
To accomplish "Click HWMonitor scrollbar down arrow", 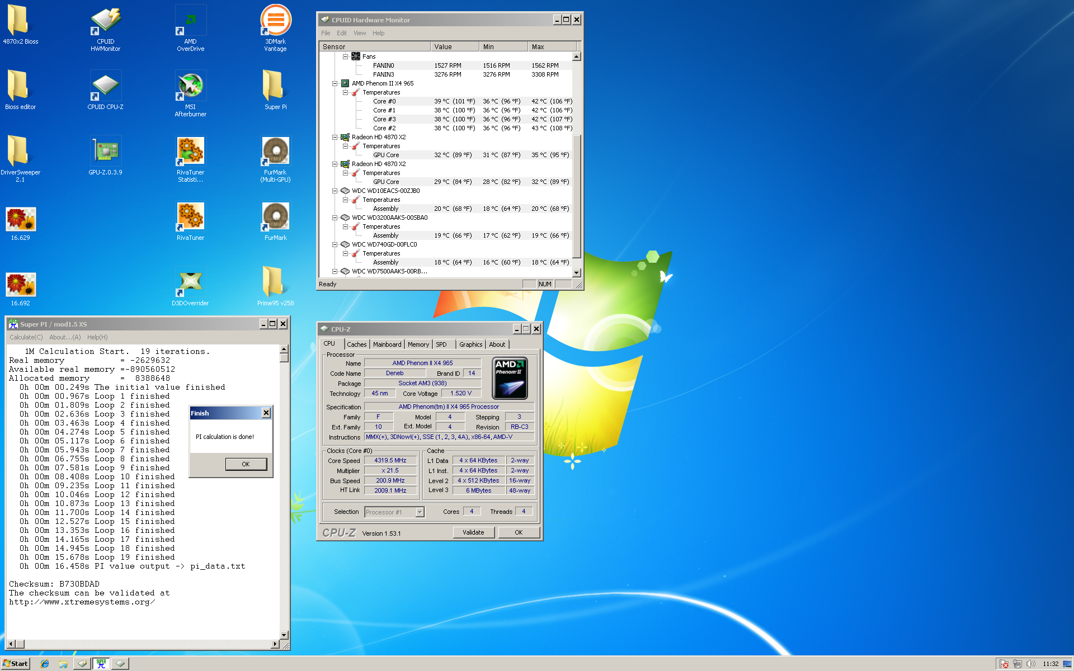I will [x=577, y=272].
